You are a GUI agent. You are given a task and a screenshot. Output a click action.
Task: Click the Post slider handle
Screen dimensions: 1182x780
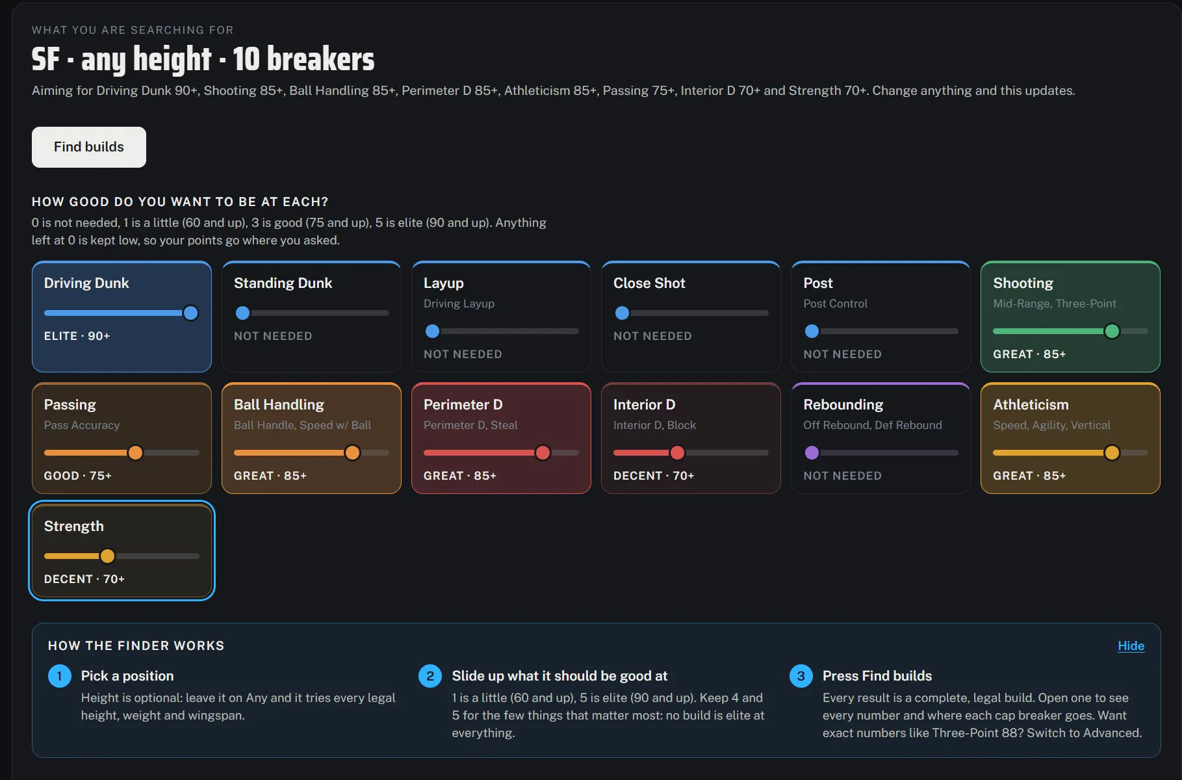[x=812, y=331]
